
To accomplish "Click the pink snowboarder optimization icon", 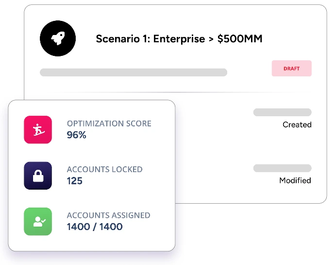I will 38,130.
